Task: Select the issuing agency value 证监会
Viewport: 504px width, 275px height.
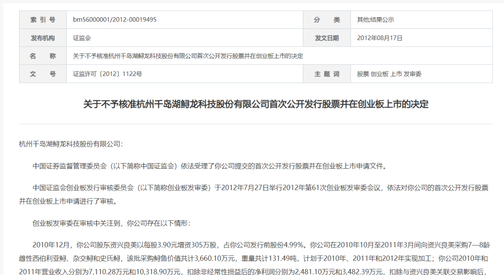Action: click(82, 38)
